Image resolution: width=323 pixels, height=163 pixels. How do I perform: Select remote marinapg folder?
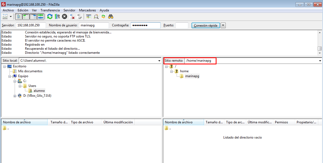[192, 76]
